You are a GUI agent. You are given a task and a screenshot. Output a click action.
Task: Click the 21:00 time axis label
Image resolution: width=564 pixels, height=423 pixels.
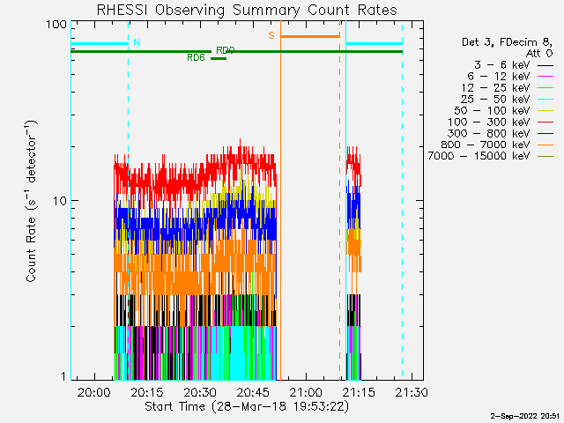coord(306,391)
